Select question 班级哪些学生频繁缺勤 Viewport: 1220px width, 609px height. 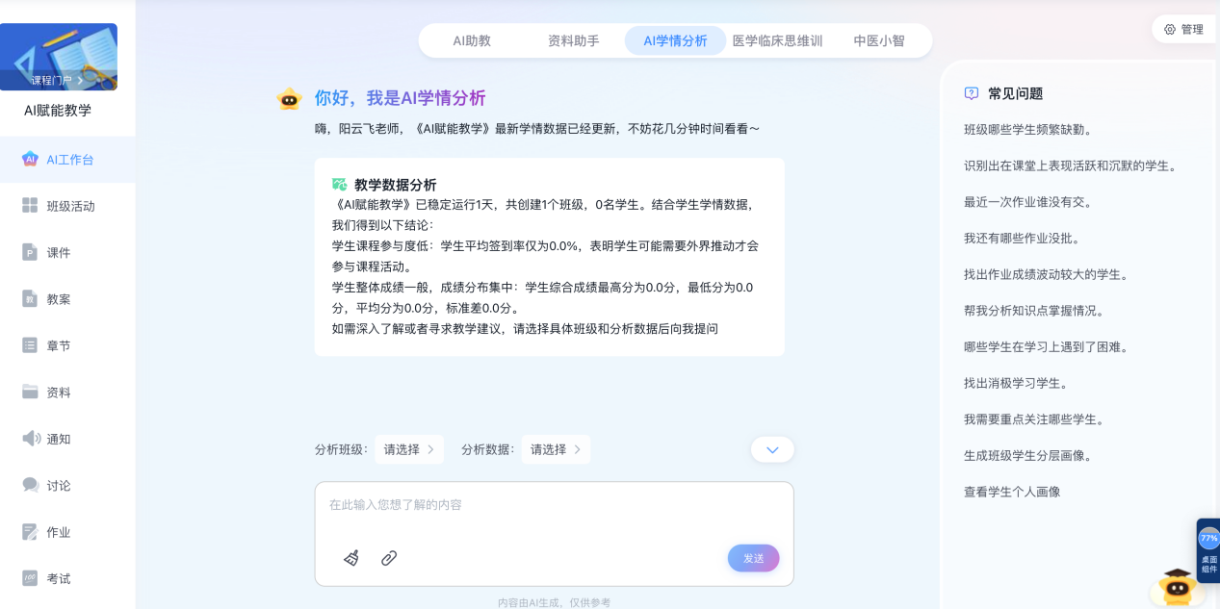(1027, 129)
